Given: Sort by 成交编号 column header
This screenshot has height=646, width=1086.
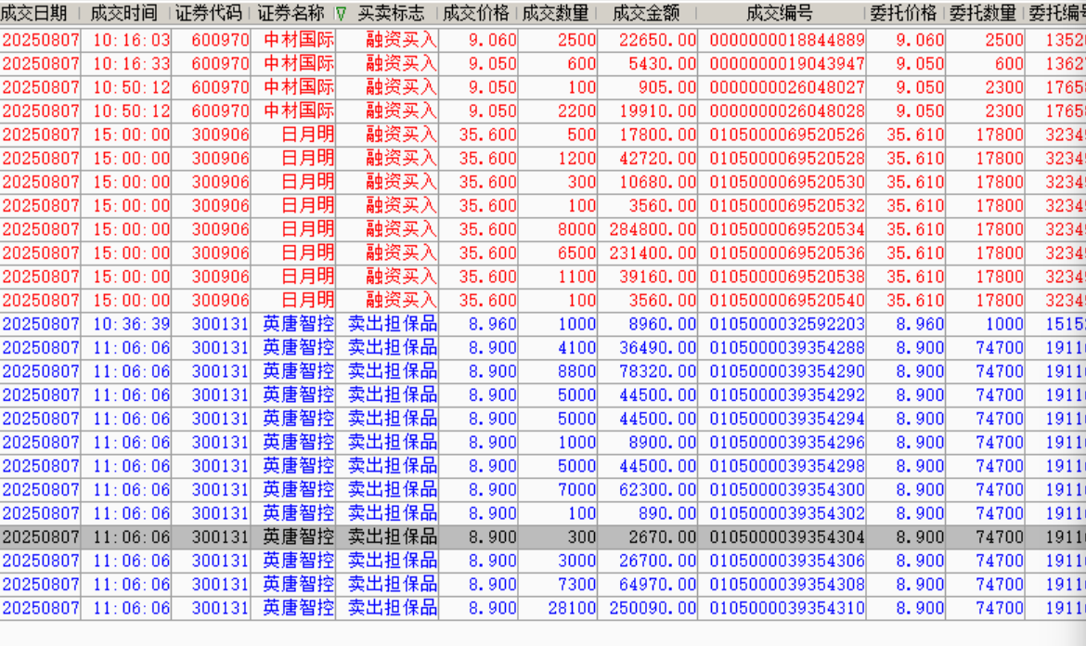Looking at the screenshot, I should pos(779,13).
